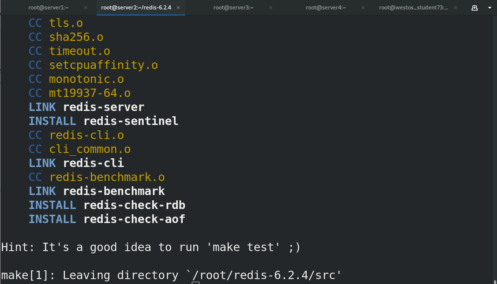Screen dimensions: 497x284
Task: Click the 'monotonic.o' line
Action: [76, 79]
